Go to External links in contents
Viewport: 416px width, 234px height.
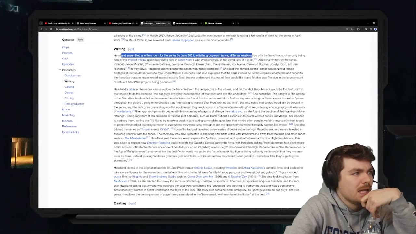(x=71, y=132)
